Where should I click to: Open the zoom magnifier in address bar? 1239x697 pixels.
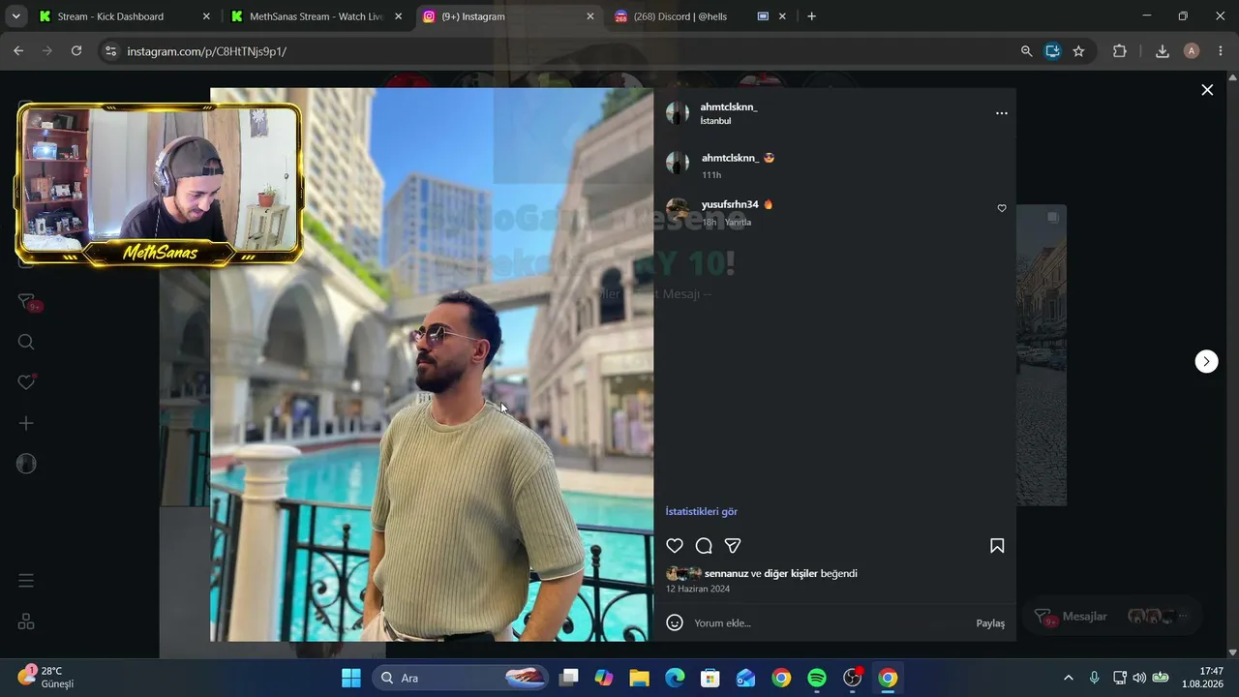point(1027,51)
